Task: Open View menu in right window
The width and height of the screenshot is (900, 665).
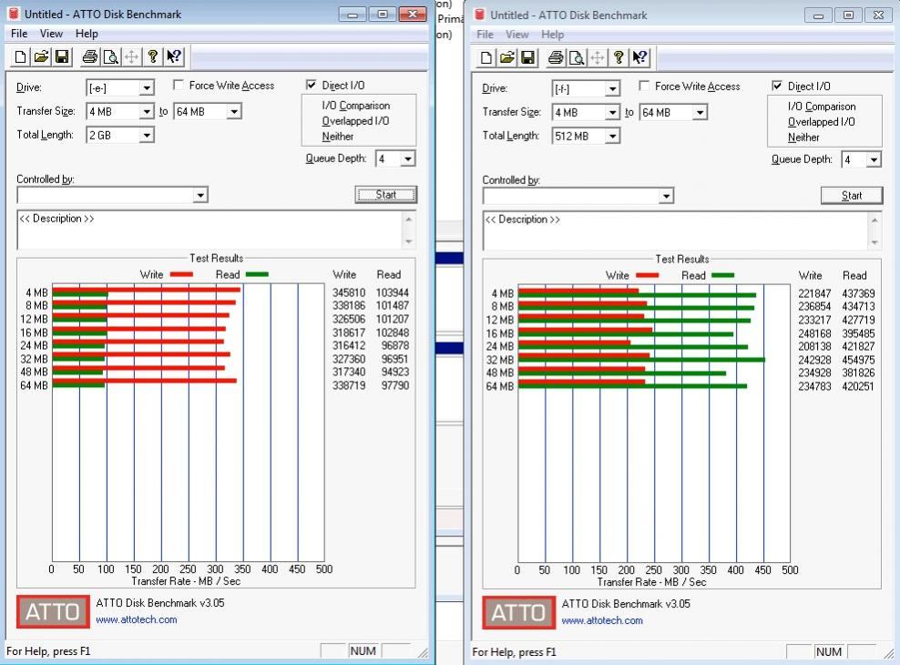Action: tap(517, 35)
